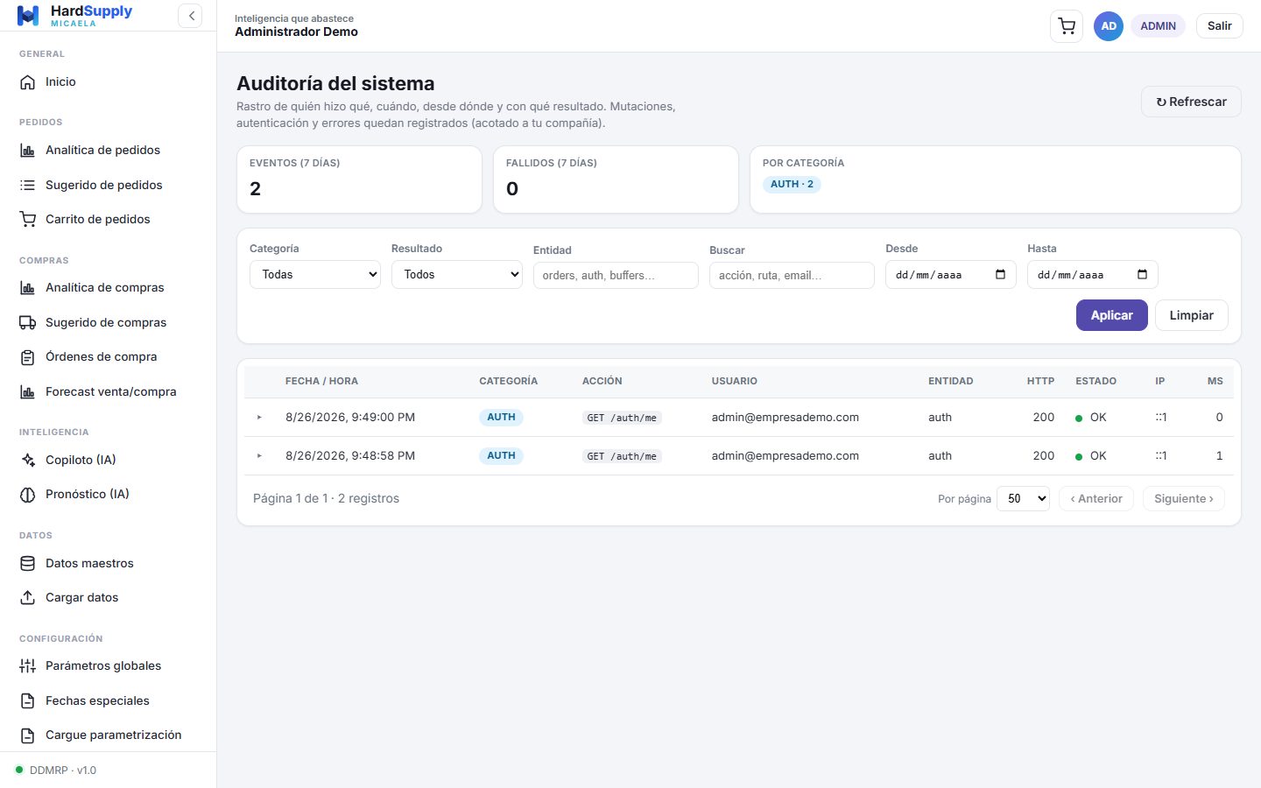Open Analitica de pedidos menu item
Screen dimensions: 1261x788
[109, 150]
